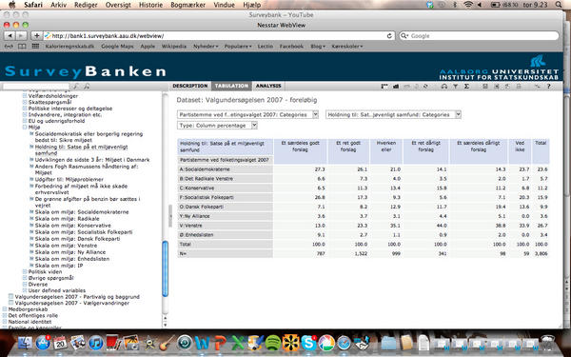Add bookmark with plus button
571x357 pixels.
tap(36, 36)
